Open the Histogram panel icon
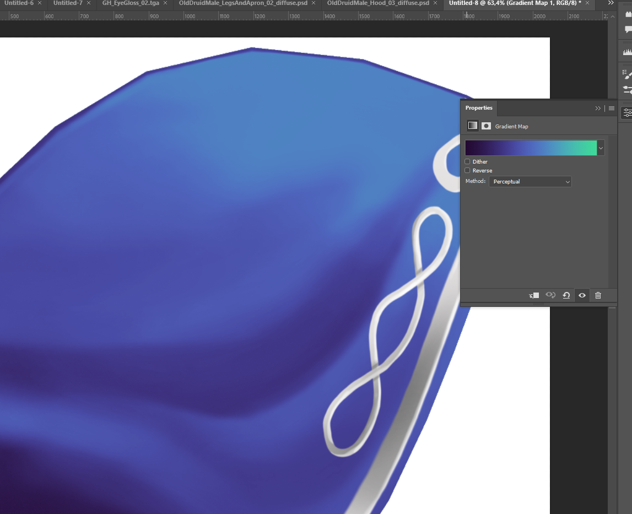 [626, 51]
